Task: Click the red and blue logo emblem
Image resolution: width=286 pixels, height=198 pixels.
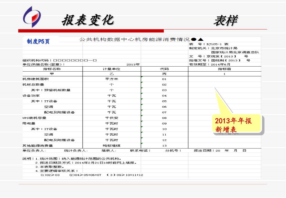Action: point(32,17)
